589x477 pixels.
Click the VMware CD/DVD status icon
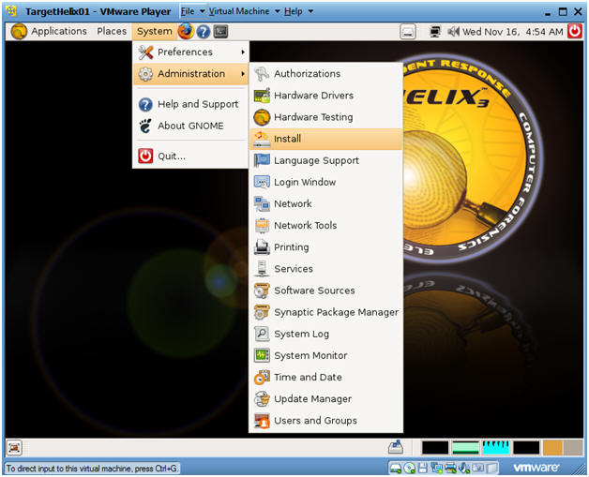click(x=410, y=468)
